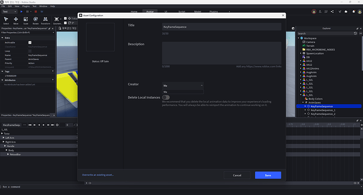The width and height of the screenshot is (363, 195).
Task: Start playtest with blue Play button
Action: coord(21,12)
